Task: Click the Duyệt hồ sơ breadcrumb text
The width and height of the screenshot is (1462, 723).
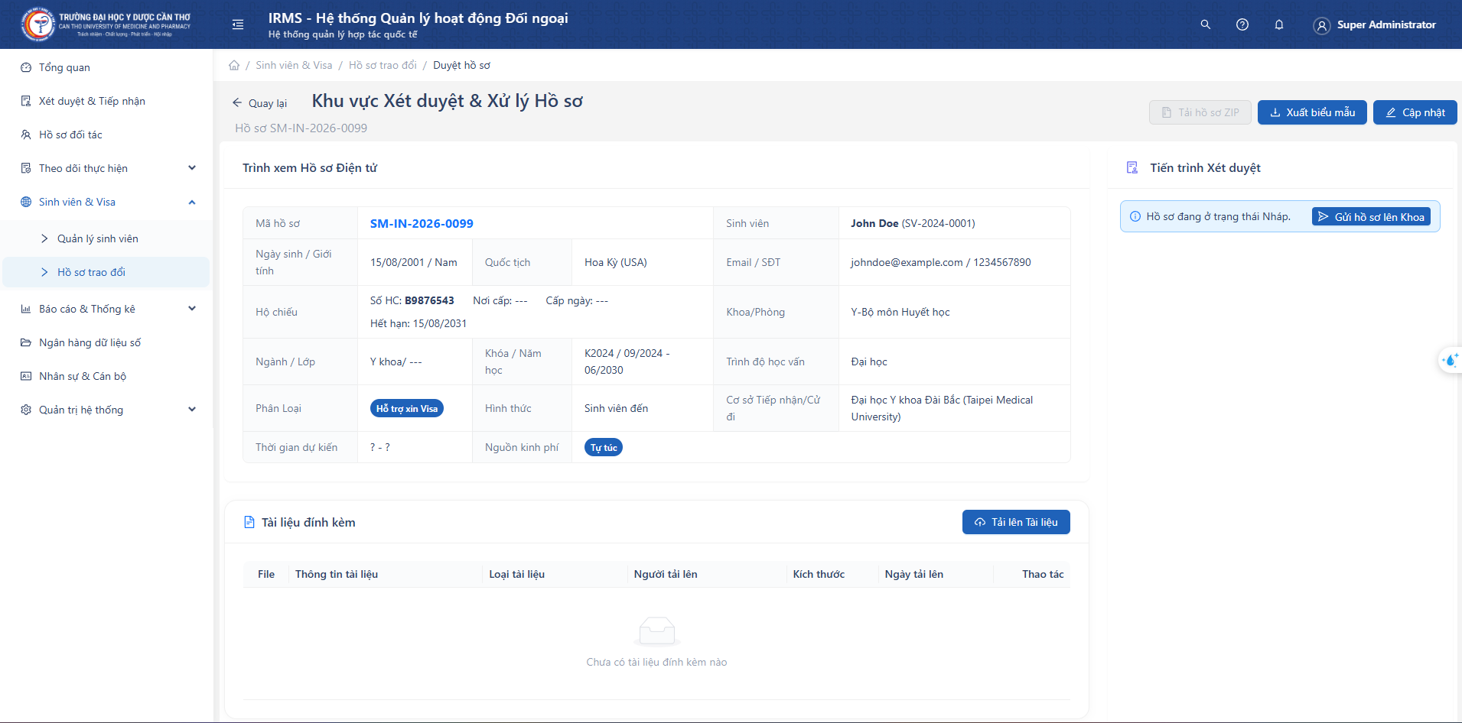Action: click(462, 65)
